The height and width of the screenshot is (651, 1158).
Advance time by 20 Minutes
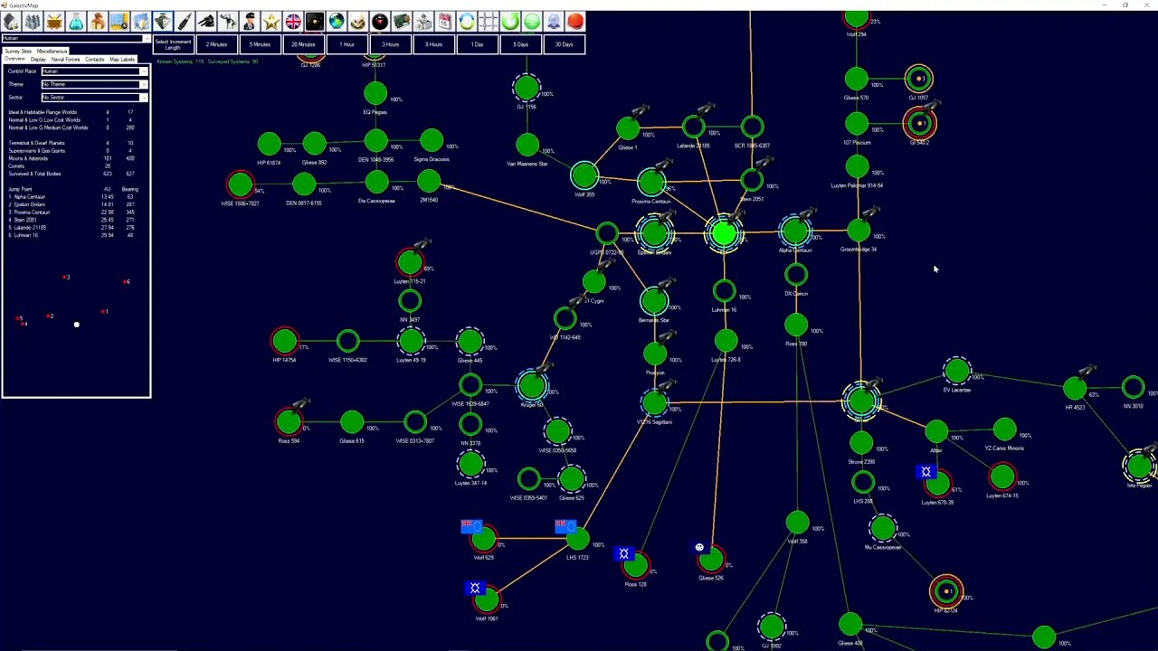pos(303,44)
